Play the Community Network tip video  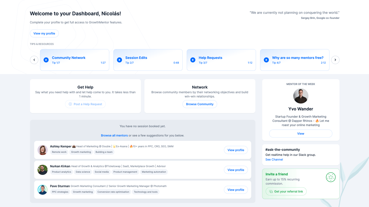click(x=46, y=60)
